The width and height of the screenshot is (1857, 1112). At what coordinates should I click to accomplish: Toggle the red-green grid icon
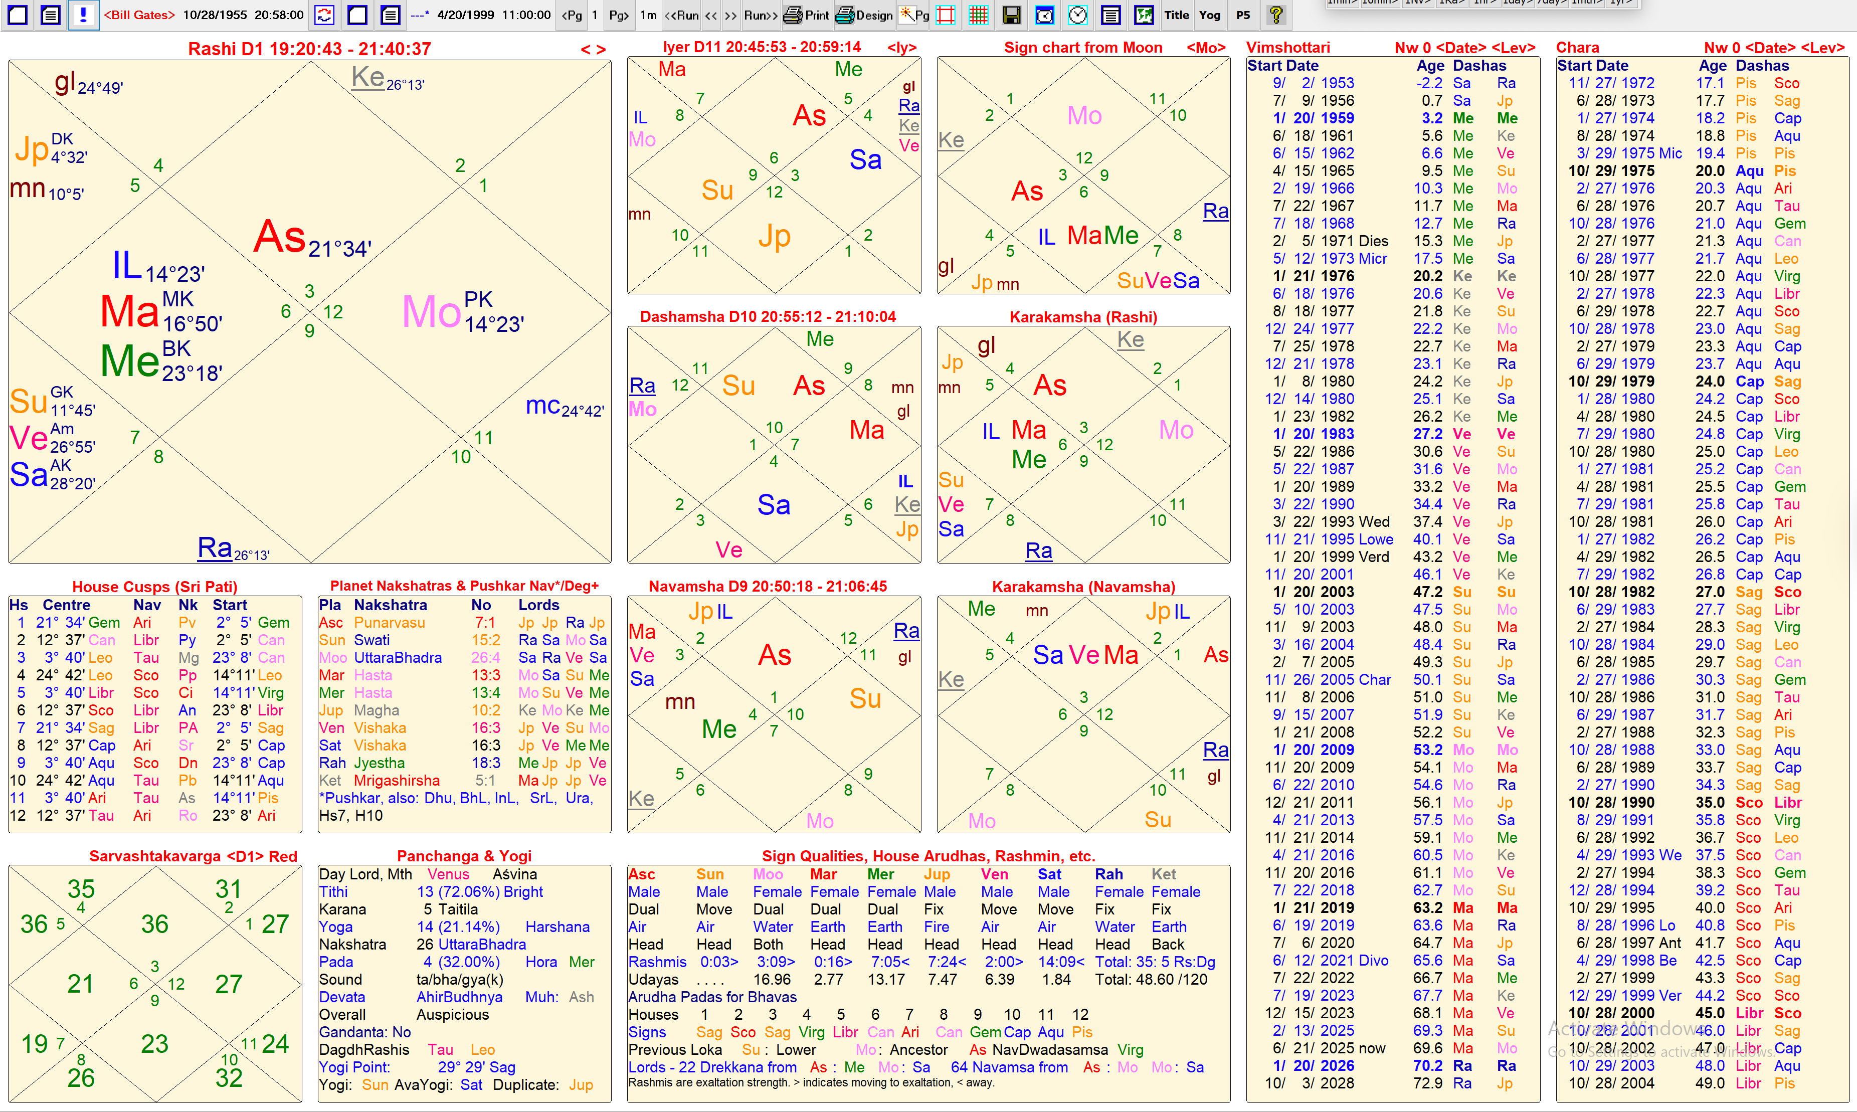click(978, 15)
